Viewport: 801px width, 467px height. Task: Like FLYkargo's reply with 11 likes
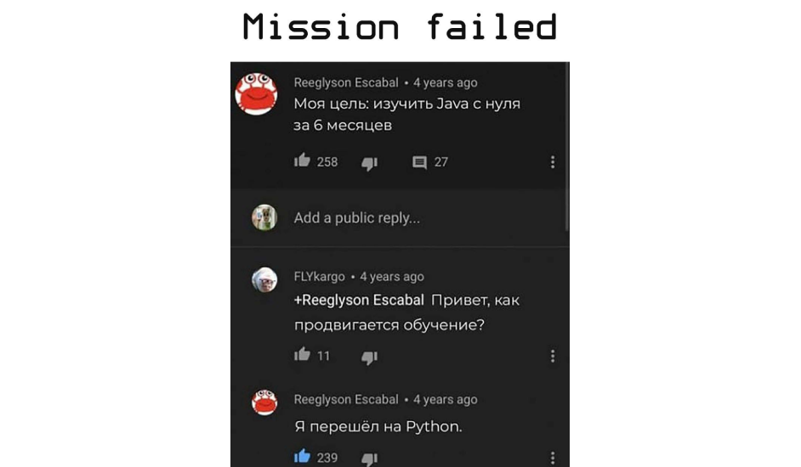coord(302,354)
